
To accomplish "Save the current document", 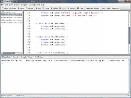I will coord(21,8).
